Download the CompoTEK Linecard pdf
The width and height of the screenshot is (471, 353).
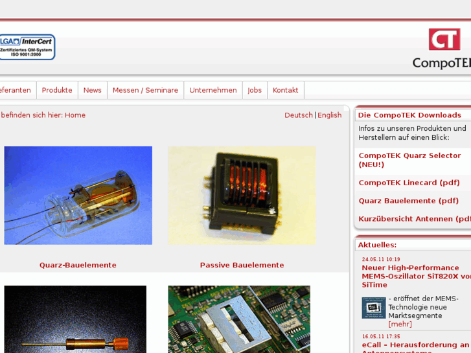click(409, 183)
